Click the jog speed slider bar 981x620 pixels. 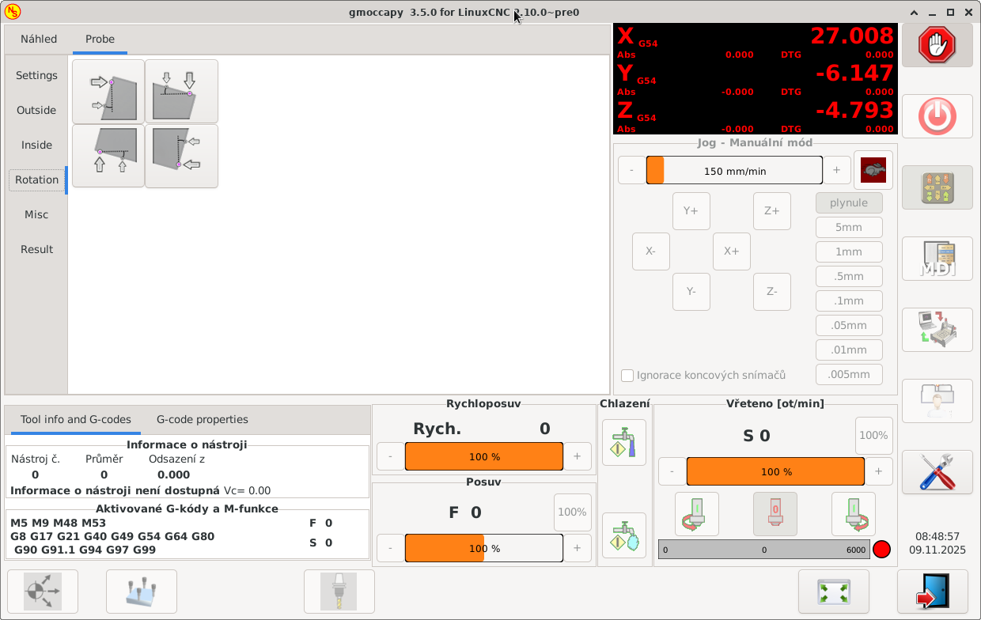click(x=734, y=171)
